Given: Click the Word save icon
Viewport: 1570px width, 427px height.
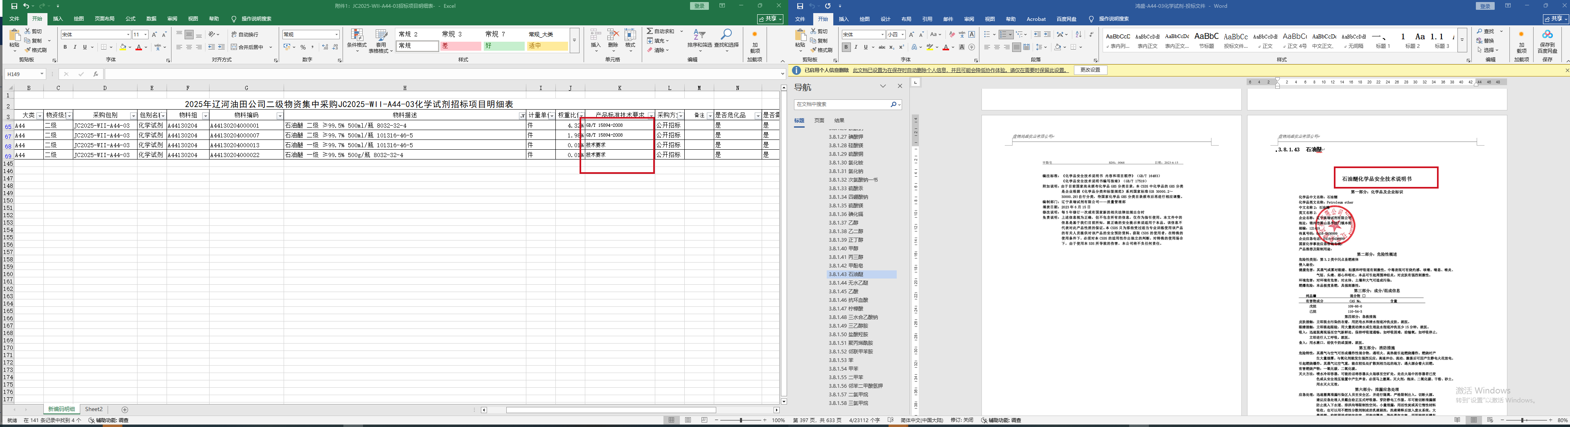Looking at the screenshot, I should [800, 6].
